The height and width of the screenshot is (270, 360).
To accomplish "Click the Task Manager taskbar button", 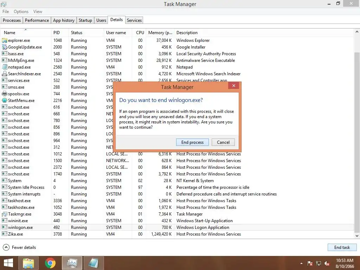I will coord(72,263).
